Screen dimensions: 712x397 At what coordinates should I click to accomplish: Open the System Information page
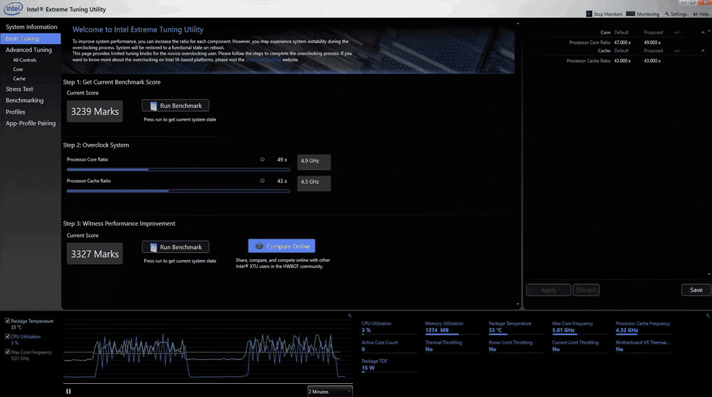31,27
